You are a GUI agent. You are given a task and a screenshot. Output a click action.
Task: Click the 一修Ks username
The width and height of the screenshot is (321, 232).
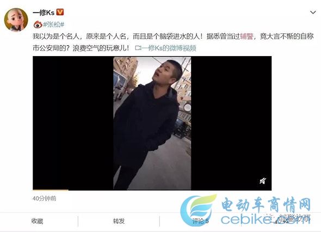point(44,13)
